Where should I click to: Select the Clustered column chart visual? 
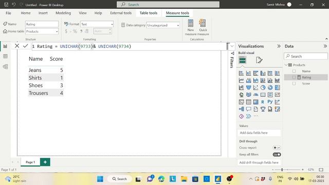click(x=263, y=73)
